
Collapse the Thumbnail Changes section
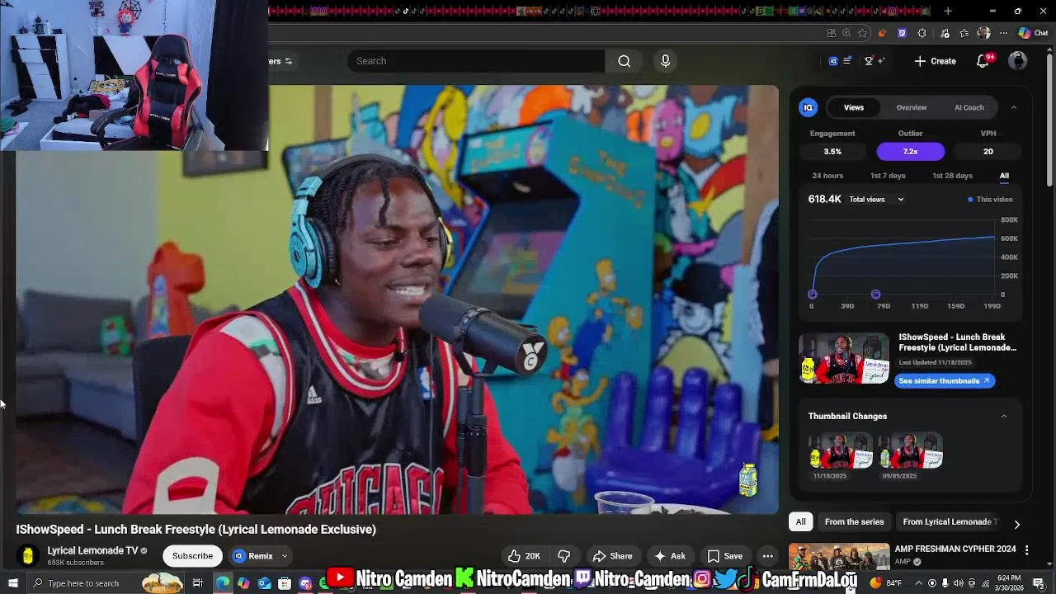(1004, 416)
